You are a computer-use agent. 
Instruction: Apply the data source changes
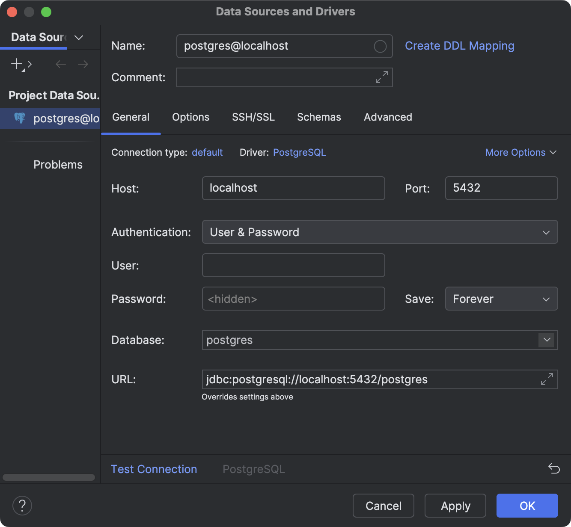[x=455, y=506]
